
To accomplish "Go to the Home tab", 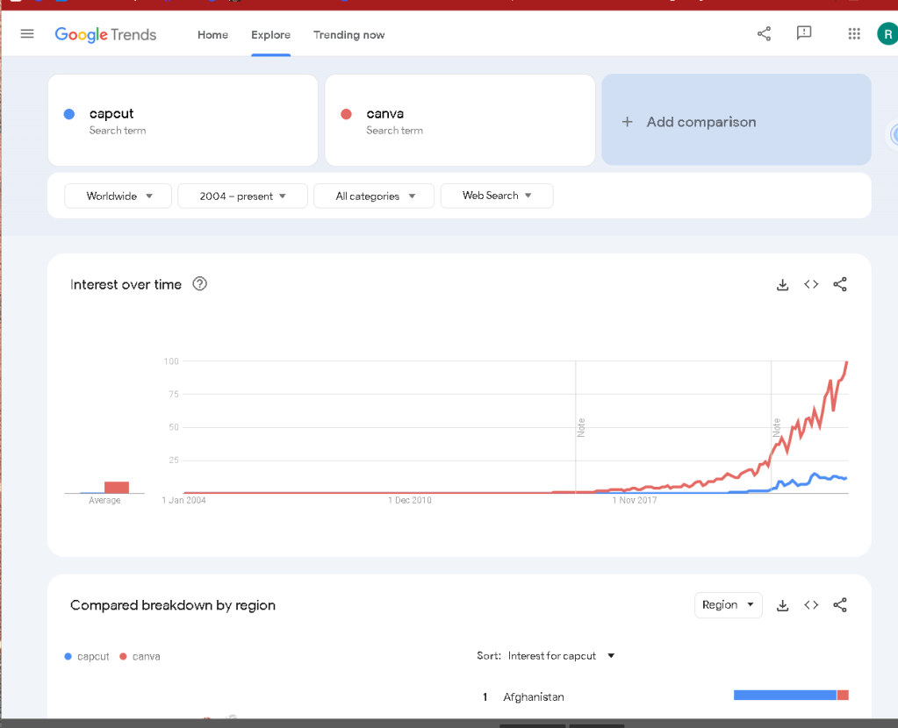I will pos(212,35).
